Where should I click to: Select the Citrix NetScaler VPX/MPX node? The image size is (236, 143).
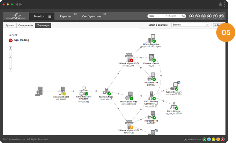coord(84,91)
